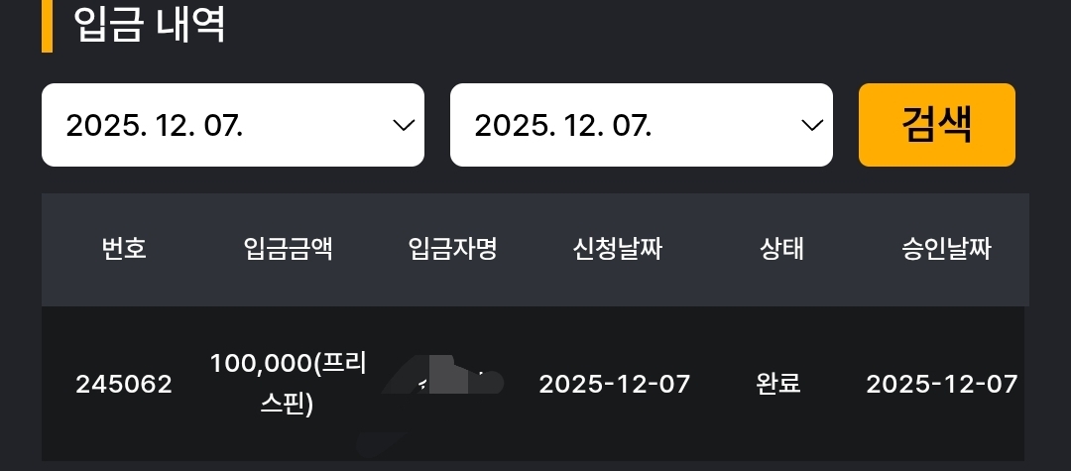Click the end date chevron arrow
Image resolution: width=1071 pixels, height=471 pixels.
[811, 125]
